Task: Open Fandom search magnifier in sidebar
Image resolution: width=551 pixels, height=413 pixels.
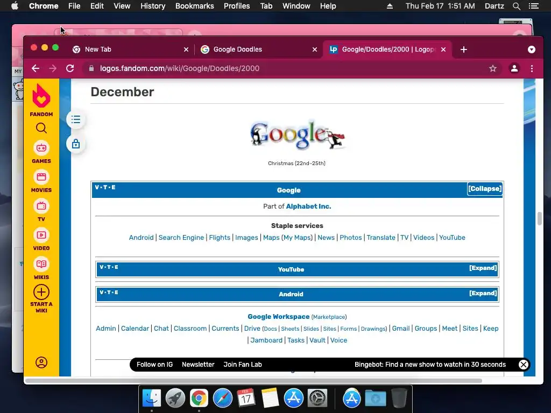Action: pyautogui.click(x=41, y=128)
